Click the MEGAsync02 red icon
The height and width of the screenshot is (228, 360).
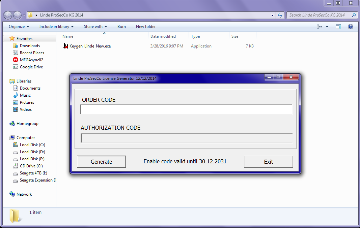point(16,60)
